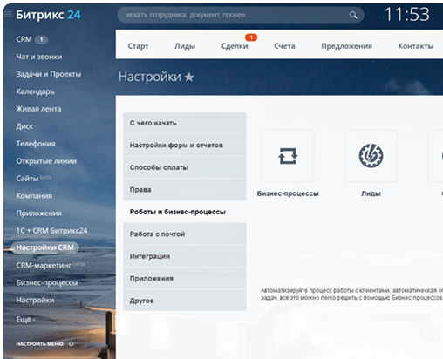Click the НАСТРОИТЬ МЕНЮ link
Image resolution: width=443 pixels, height=359 pixels.
point(39,344)
